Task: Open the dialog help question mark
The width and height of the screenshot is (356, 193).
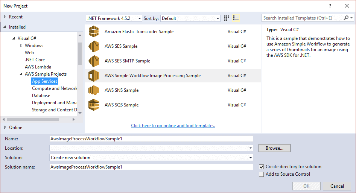Action: (x=330, y=6)
